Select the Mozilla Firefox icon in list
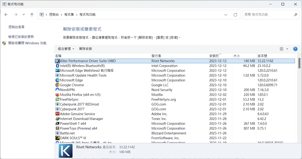This screenshot has width=302, height=159. tap(58, 94)
